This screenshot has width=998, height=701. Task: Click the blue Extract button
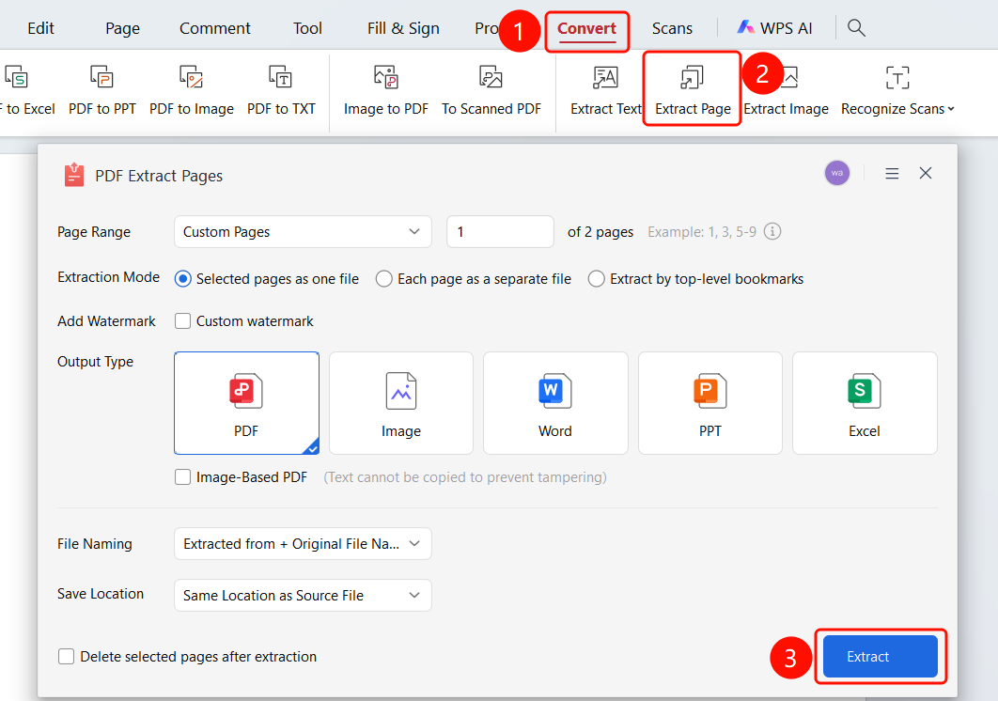click(881, 657)
